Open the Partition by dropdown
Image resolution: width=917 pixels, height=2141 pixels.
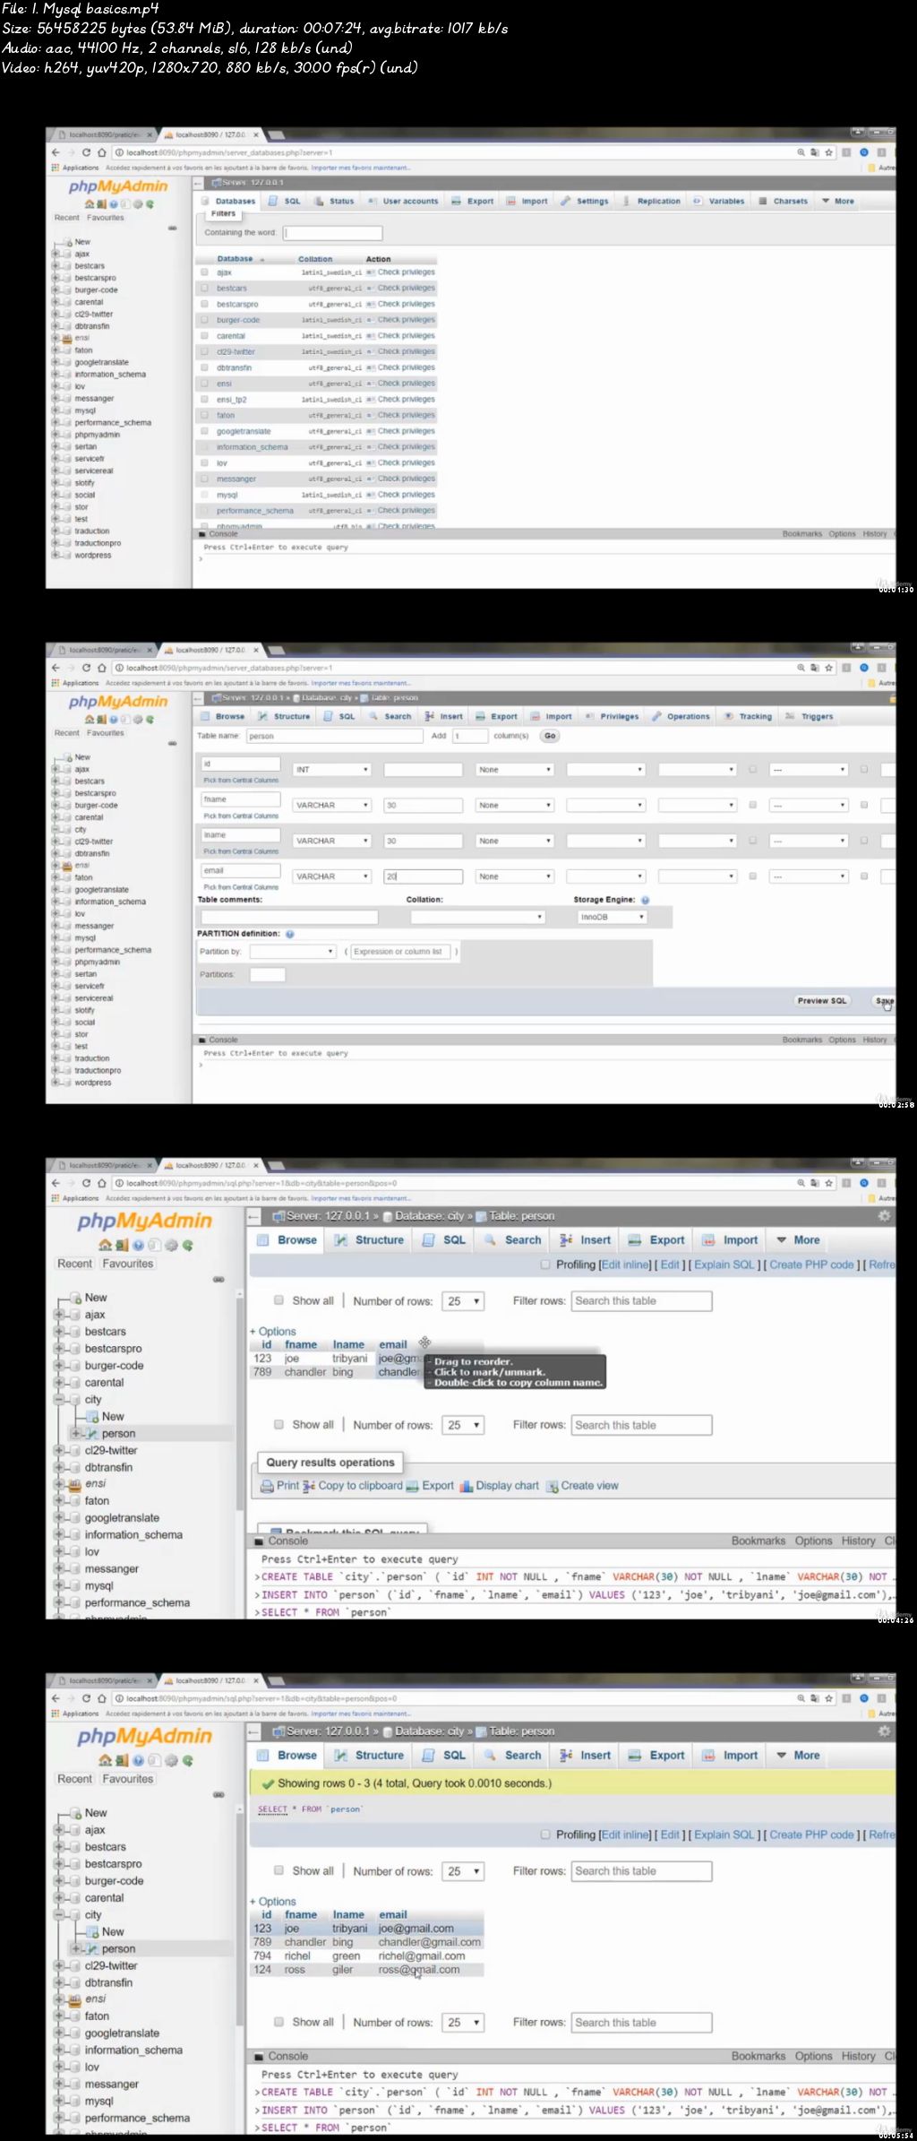pos(293,952)
